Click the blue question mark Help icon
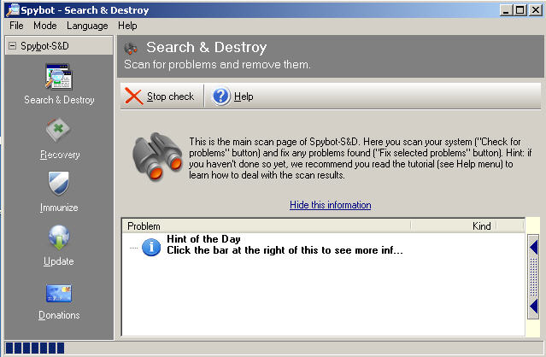The height and width of the screenshot is (357, 546). tap(220, 96)
